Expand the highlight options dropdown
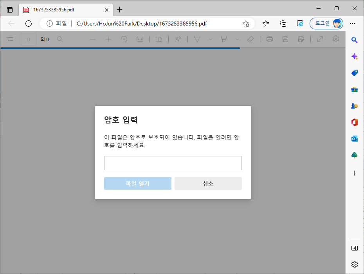 (x=237, y=39)
